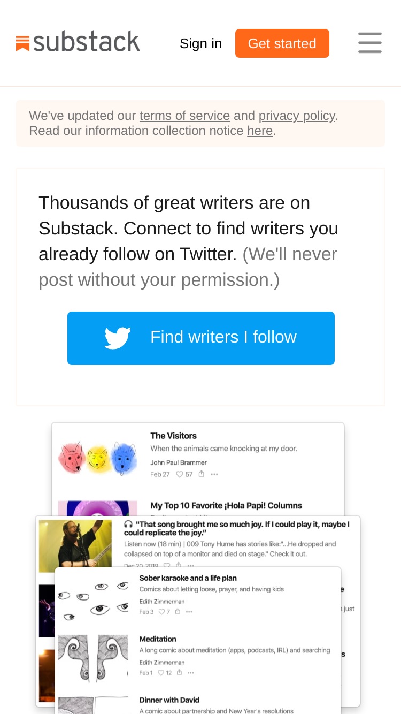Open information collection notice here link
This screenshot has height=714, width=401.
point(260,131)
